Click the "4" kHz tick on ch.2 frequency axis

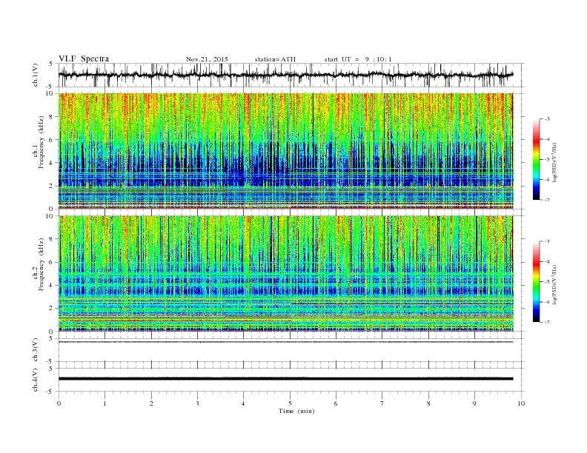tap(51, 285)
